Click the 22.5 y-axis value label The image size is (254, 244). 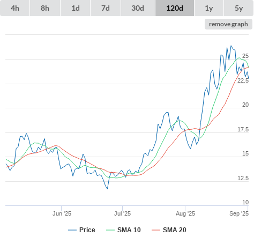pyautogui.click(x=243, y=80)
